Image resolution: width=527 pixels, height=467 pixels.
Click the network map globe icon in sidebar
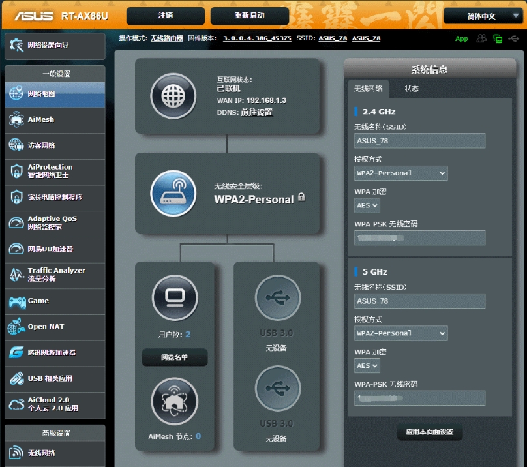point(16,93)
